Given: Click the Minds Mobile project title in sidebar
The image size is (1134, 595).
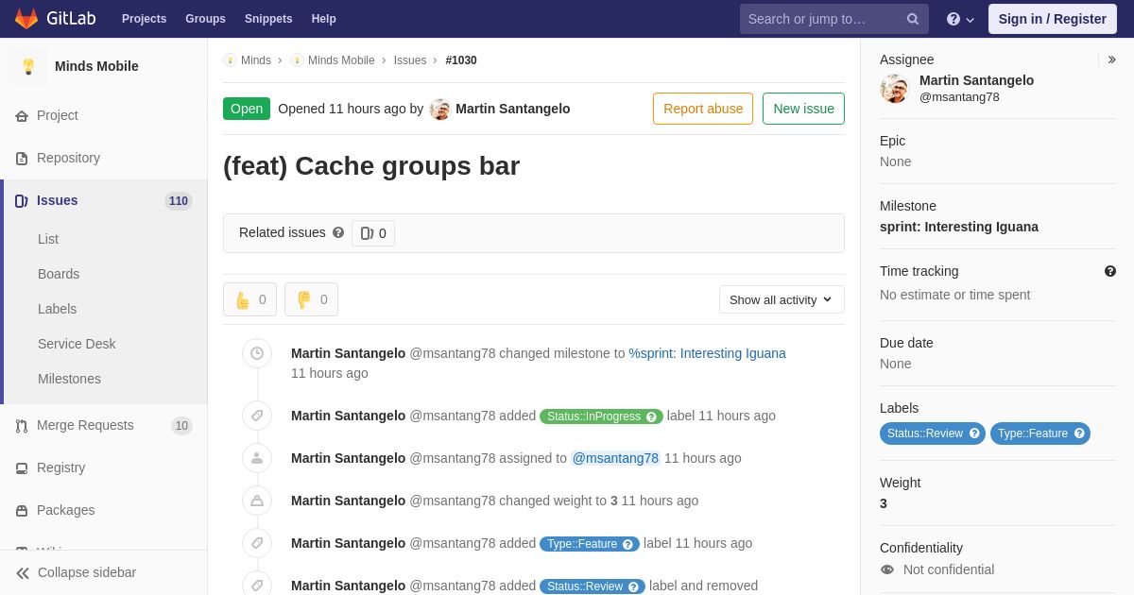Looking at the screenshot, I should [96, 66].
